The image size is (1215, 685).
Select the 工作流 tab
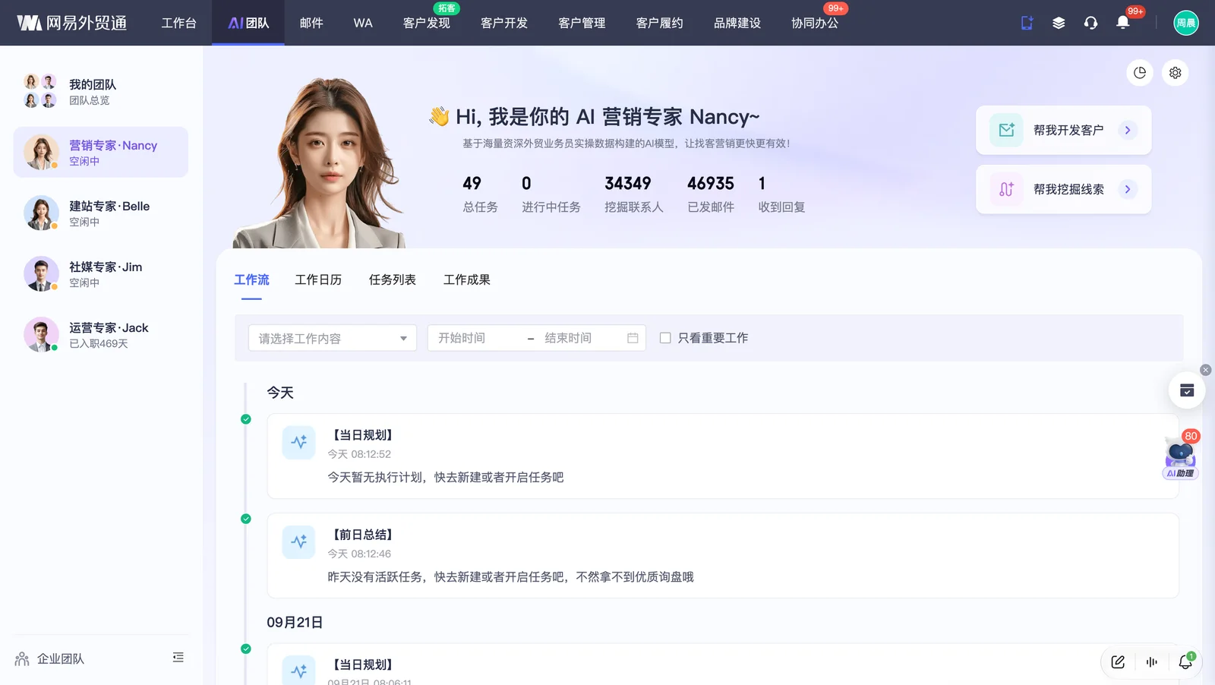(251, 279)
